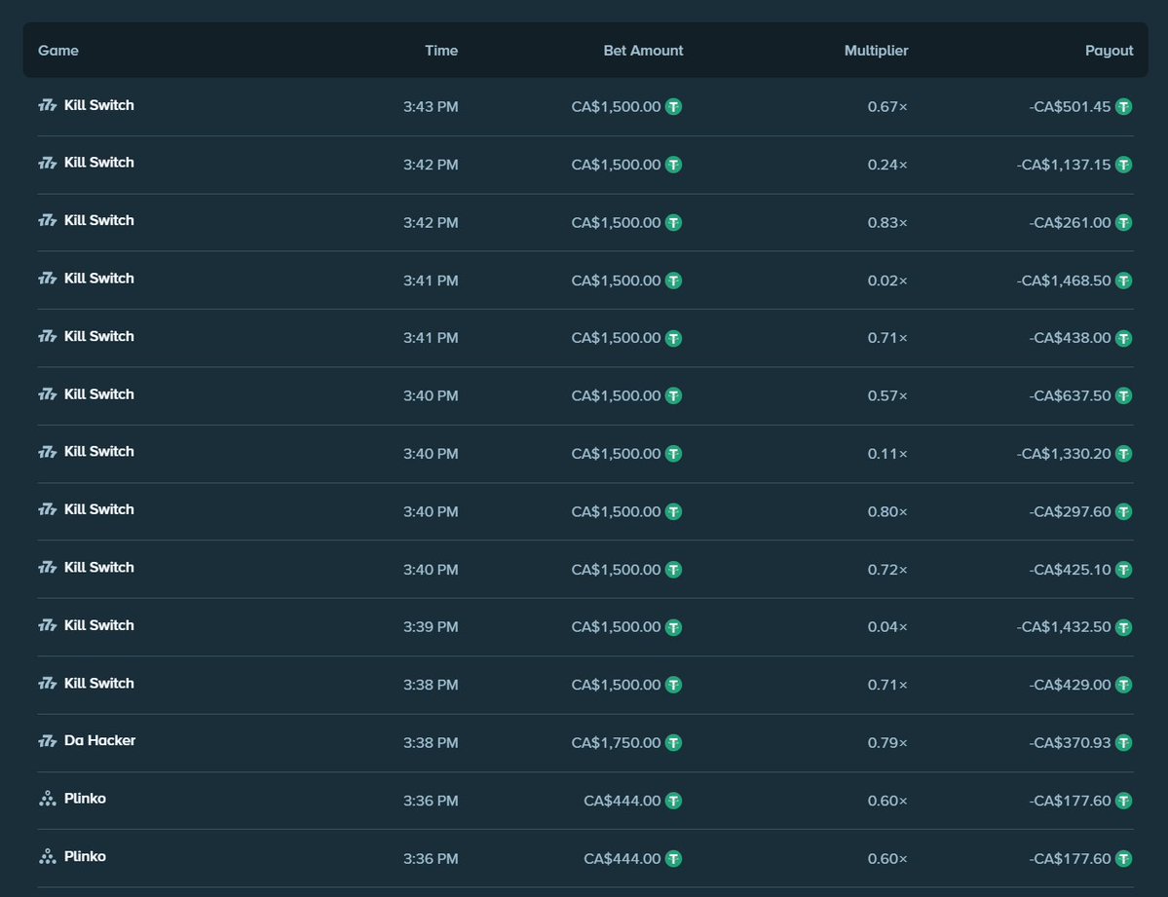Click slot icon in the 0.24× multiplier row

point(48,163)
